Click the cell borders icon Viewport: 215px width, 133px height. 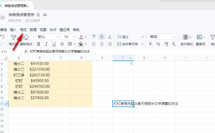[x=70, y=44]
